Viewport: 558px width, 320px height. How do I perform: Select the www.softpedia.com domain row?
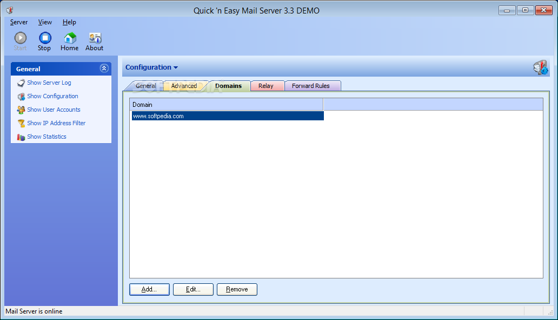(x=228, y=116)
